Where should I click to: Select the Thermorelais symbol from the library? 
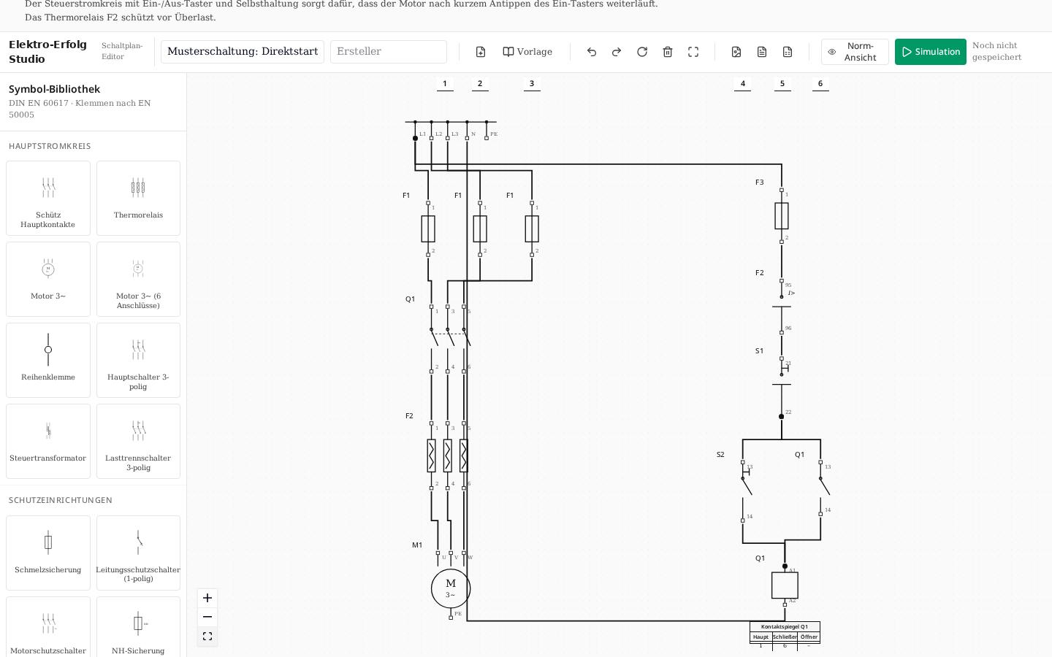point(138,198)
